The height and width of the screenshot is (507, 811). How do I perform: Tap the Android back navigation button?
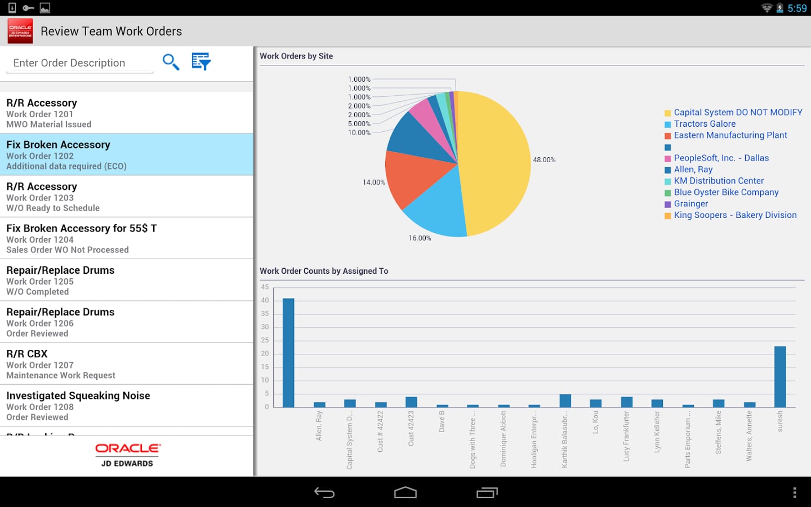[324, 493]
